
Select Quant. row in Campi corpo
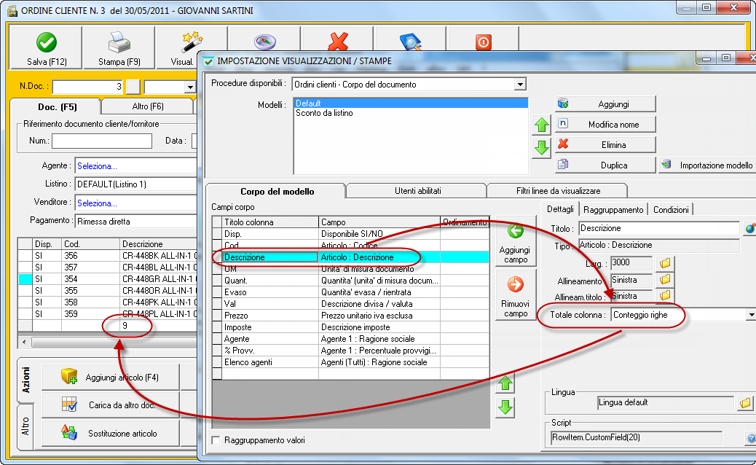350,281
